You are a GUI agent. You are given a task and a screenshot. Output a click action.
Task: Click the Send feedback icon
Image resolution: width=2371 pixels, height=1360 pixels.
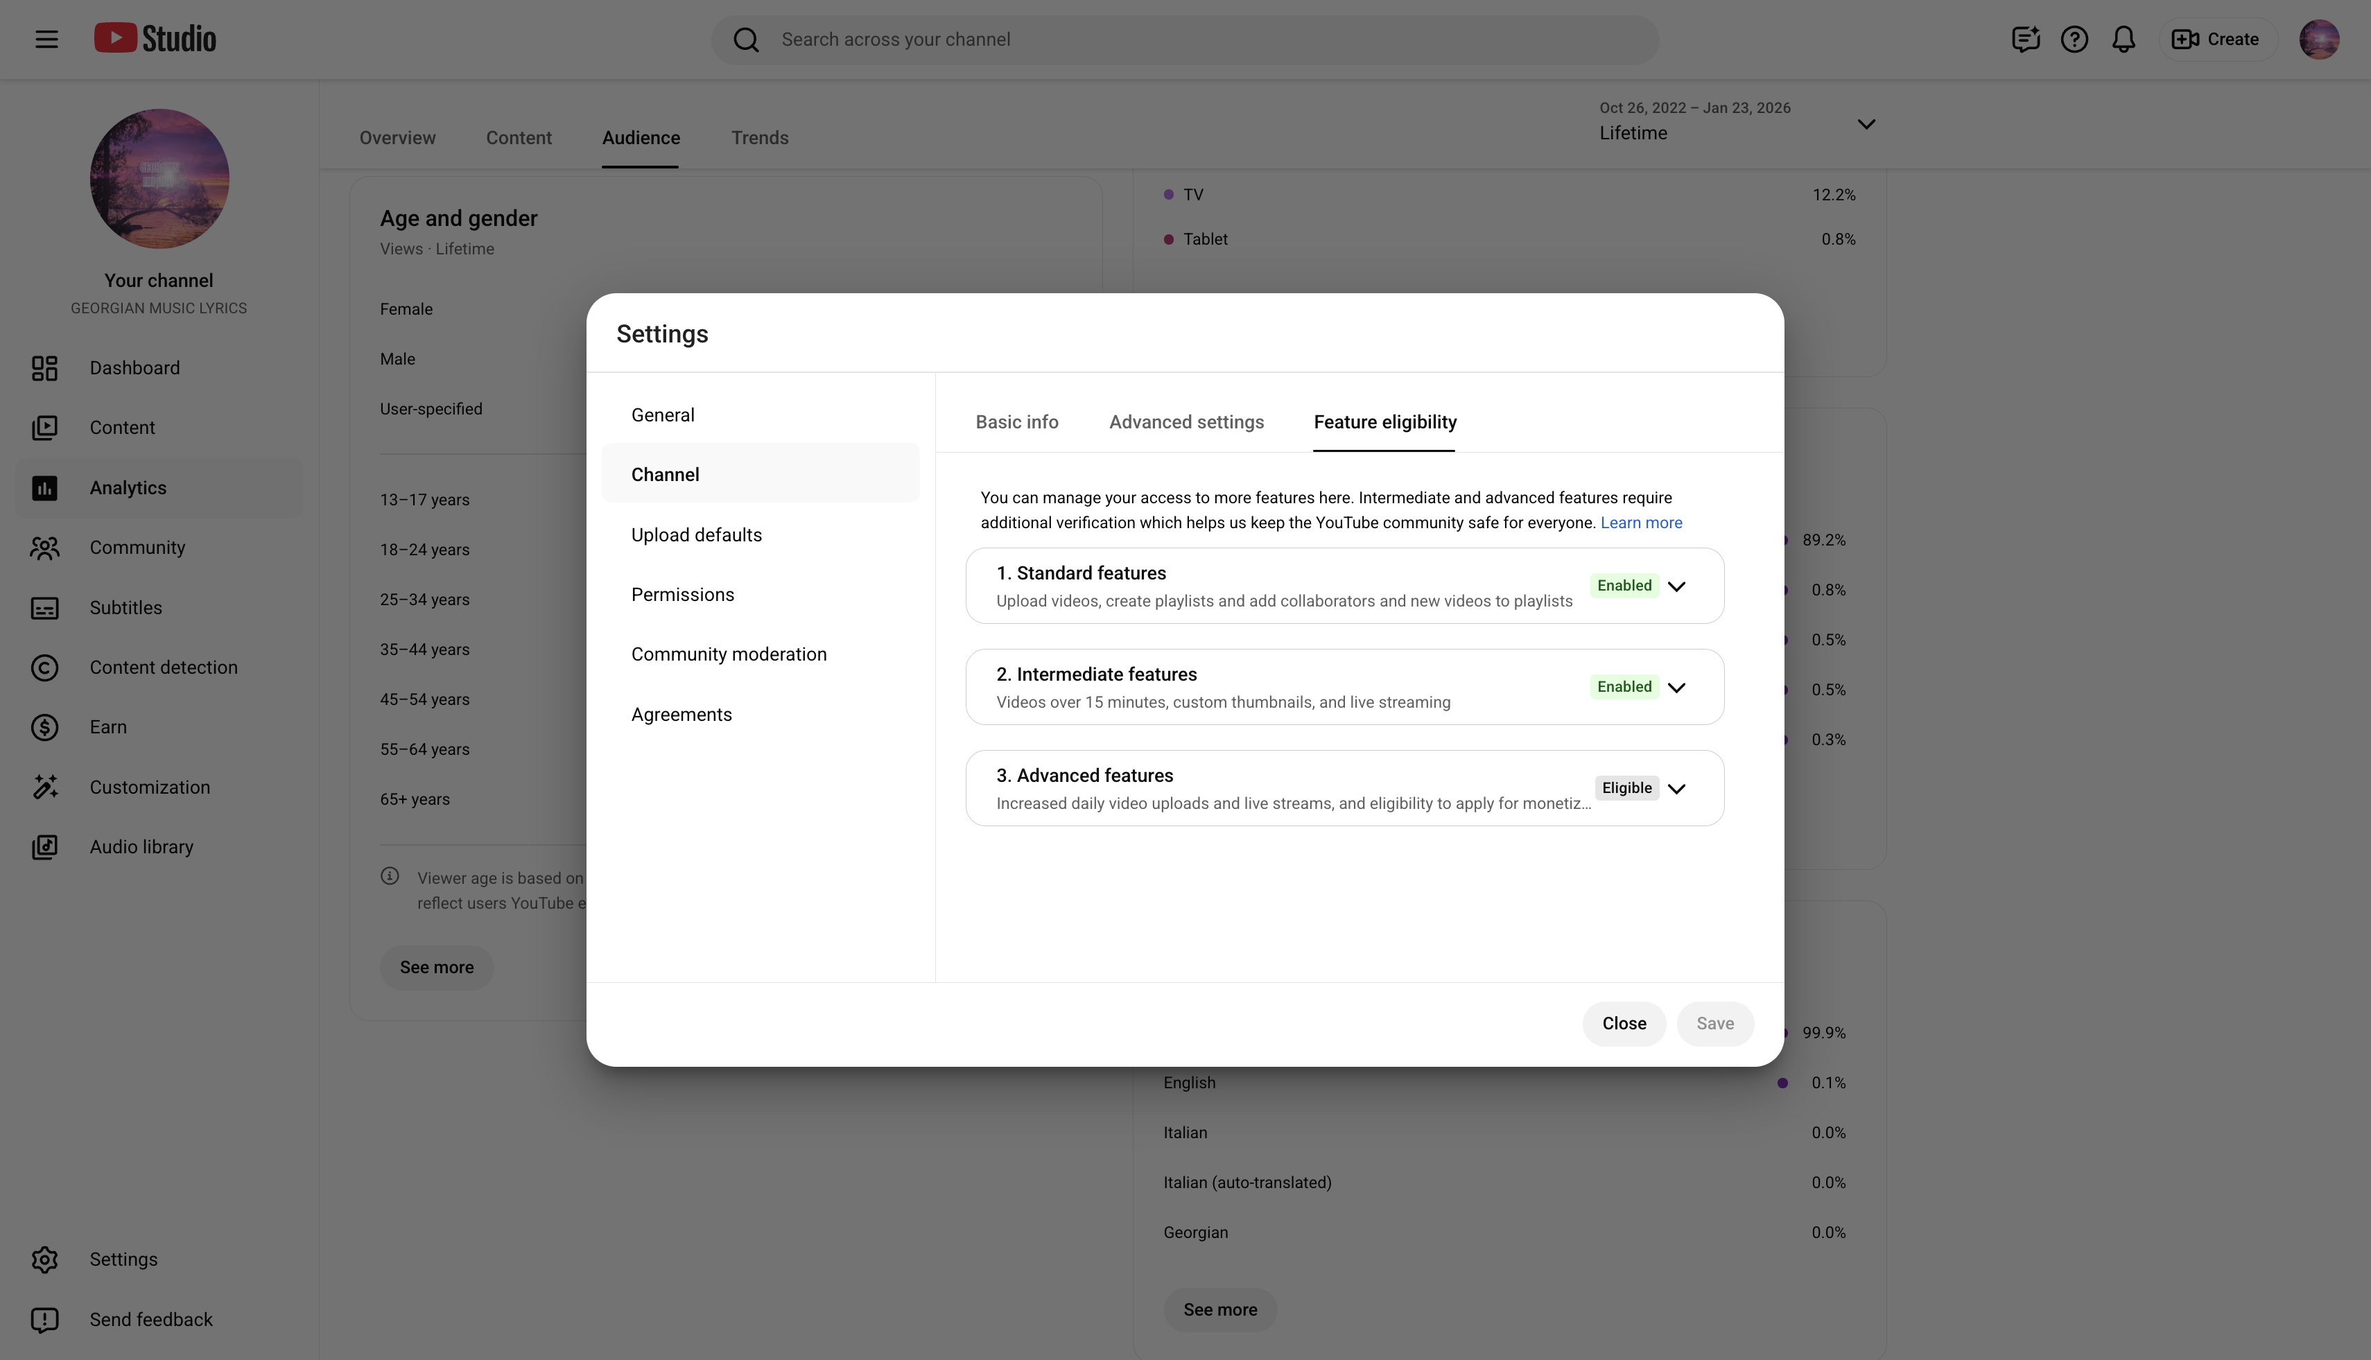(x=45, y=1320)
